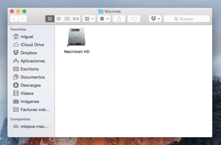
Task: Open Facturas cob… folder in sidebar
Action: pyautogui.click(x=31, y=110)
